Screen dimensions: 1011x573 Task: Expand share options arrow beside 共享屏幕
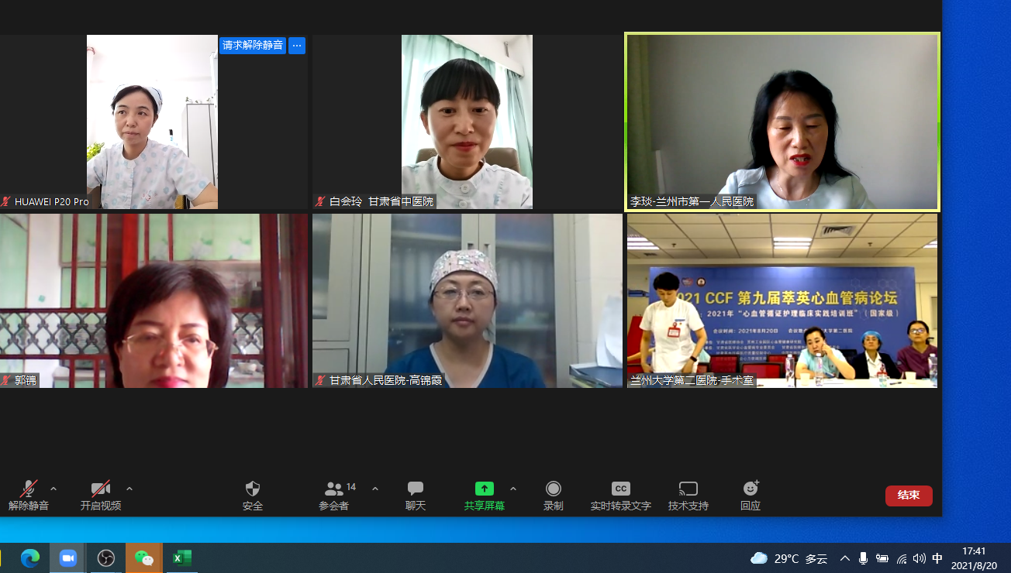tap(513, 489)
